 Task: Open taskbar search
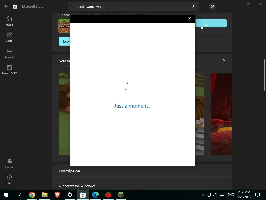19,195
